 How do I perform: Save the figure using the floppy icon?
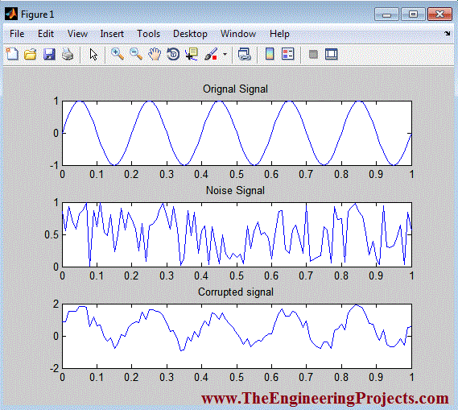[49, 54]
